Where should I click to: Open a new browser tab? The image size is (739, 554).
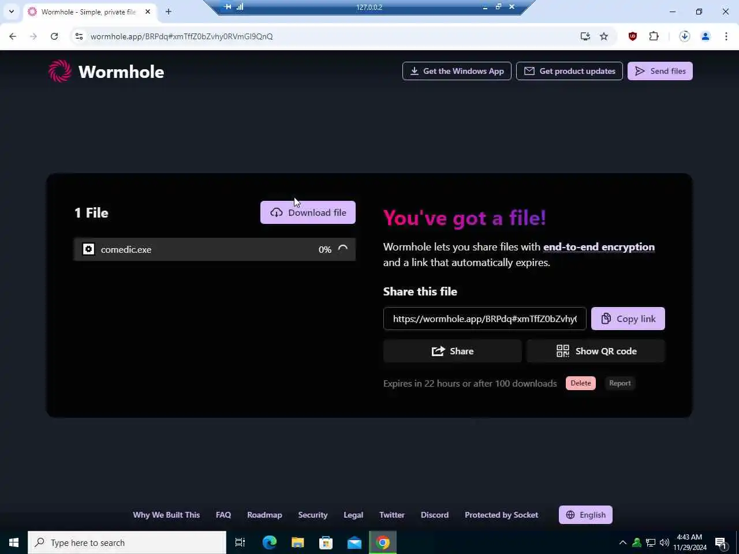coord(169,12)
